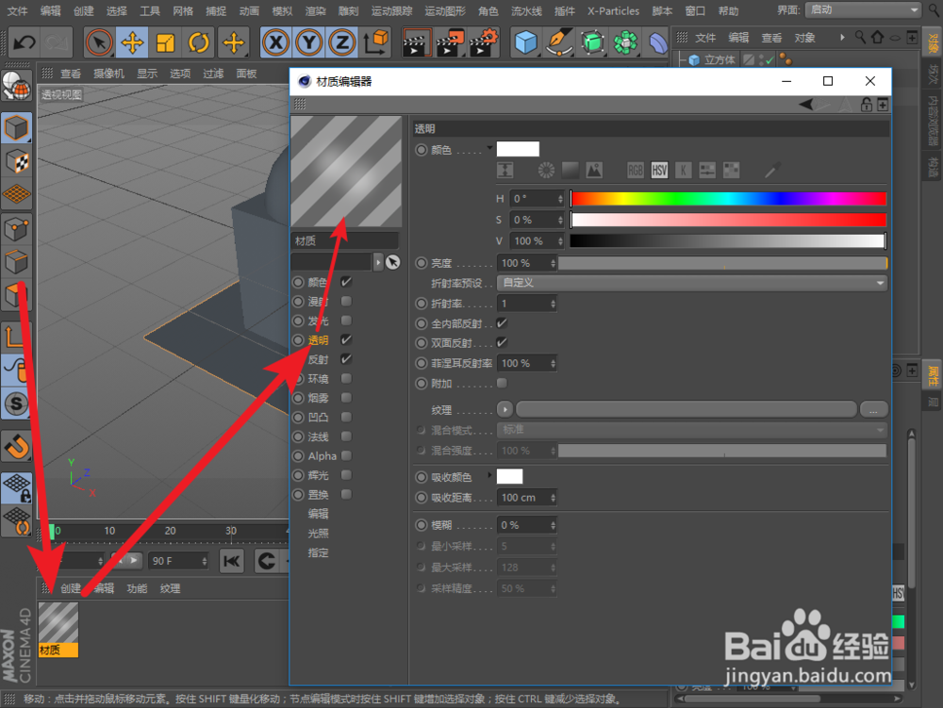This screenshot has width=943, height=708.
Task: Pick the eyedropper color picker icon
Action: click(772, 170)
